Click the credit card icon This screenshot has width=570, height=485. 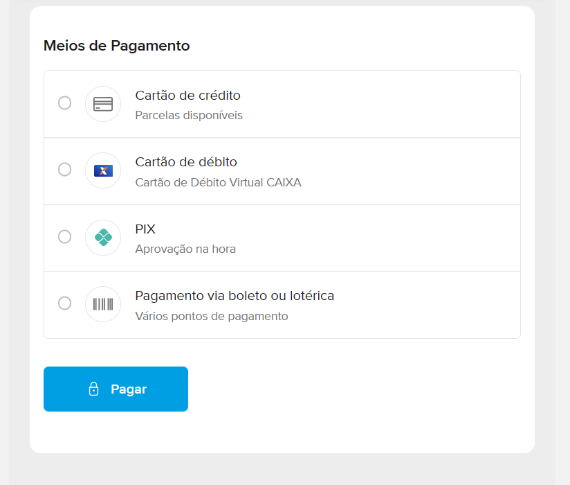pos(103,104)
